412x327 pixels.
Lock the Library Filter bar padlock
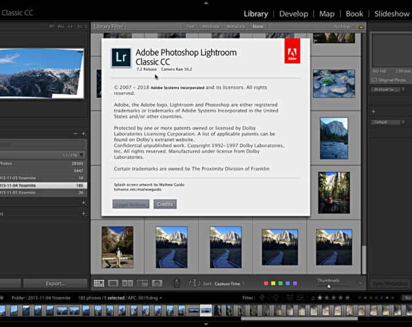click(361, 27)
